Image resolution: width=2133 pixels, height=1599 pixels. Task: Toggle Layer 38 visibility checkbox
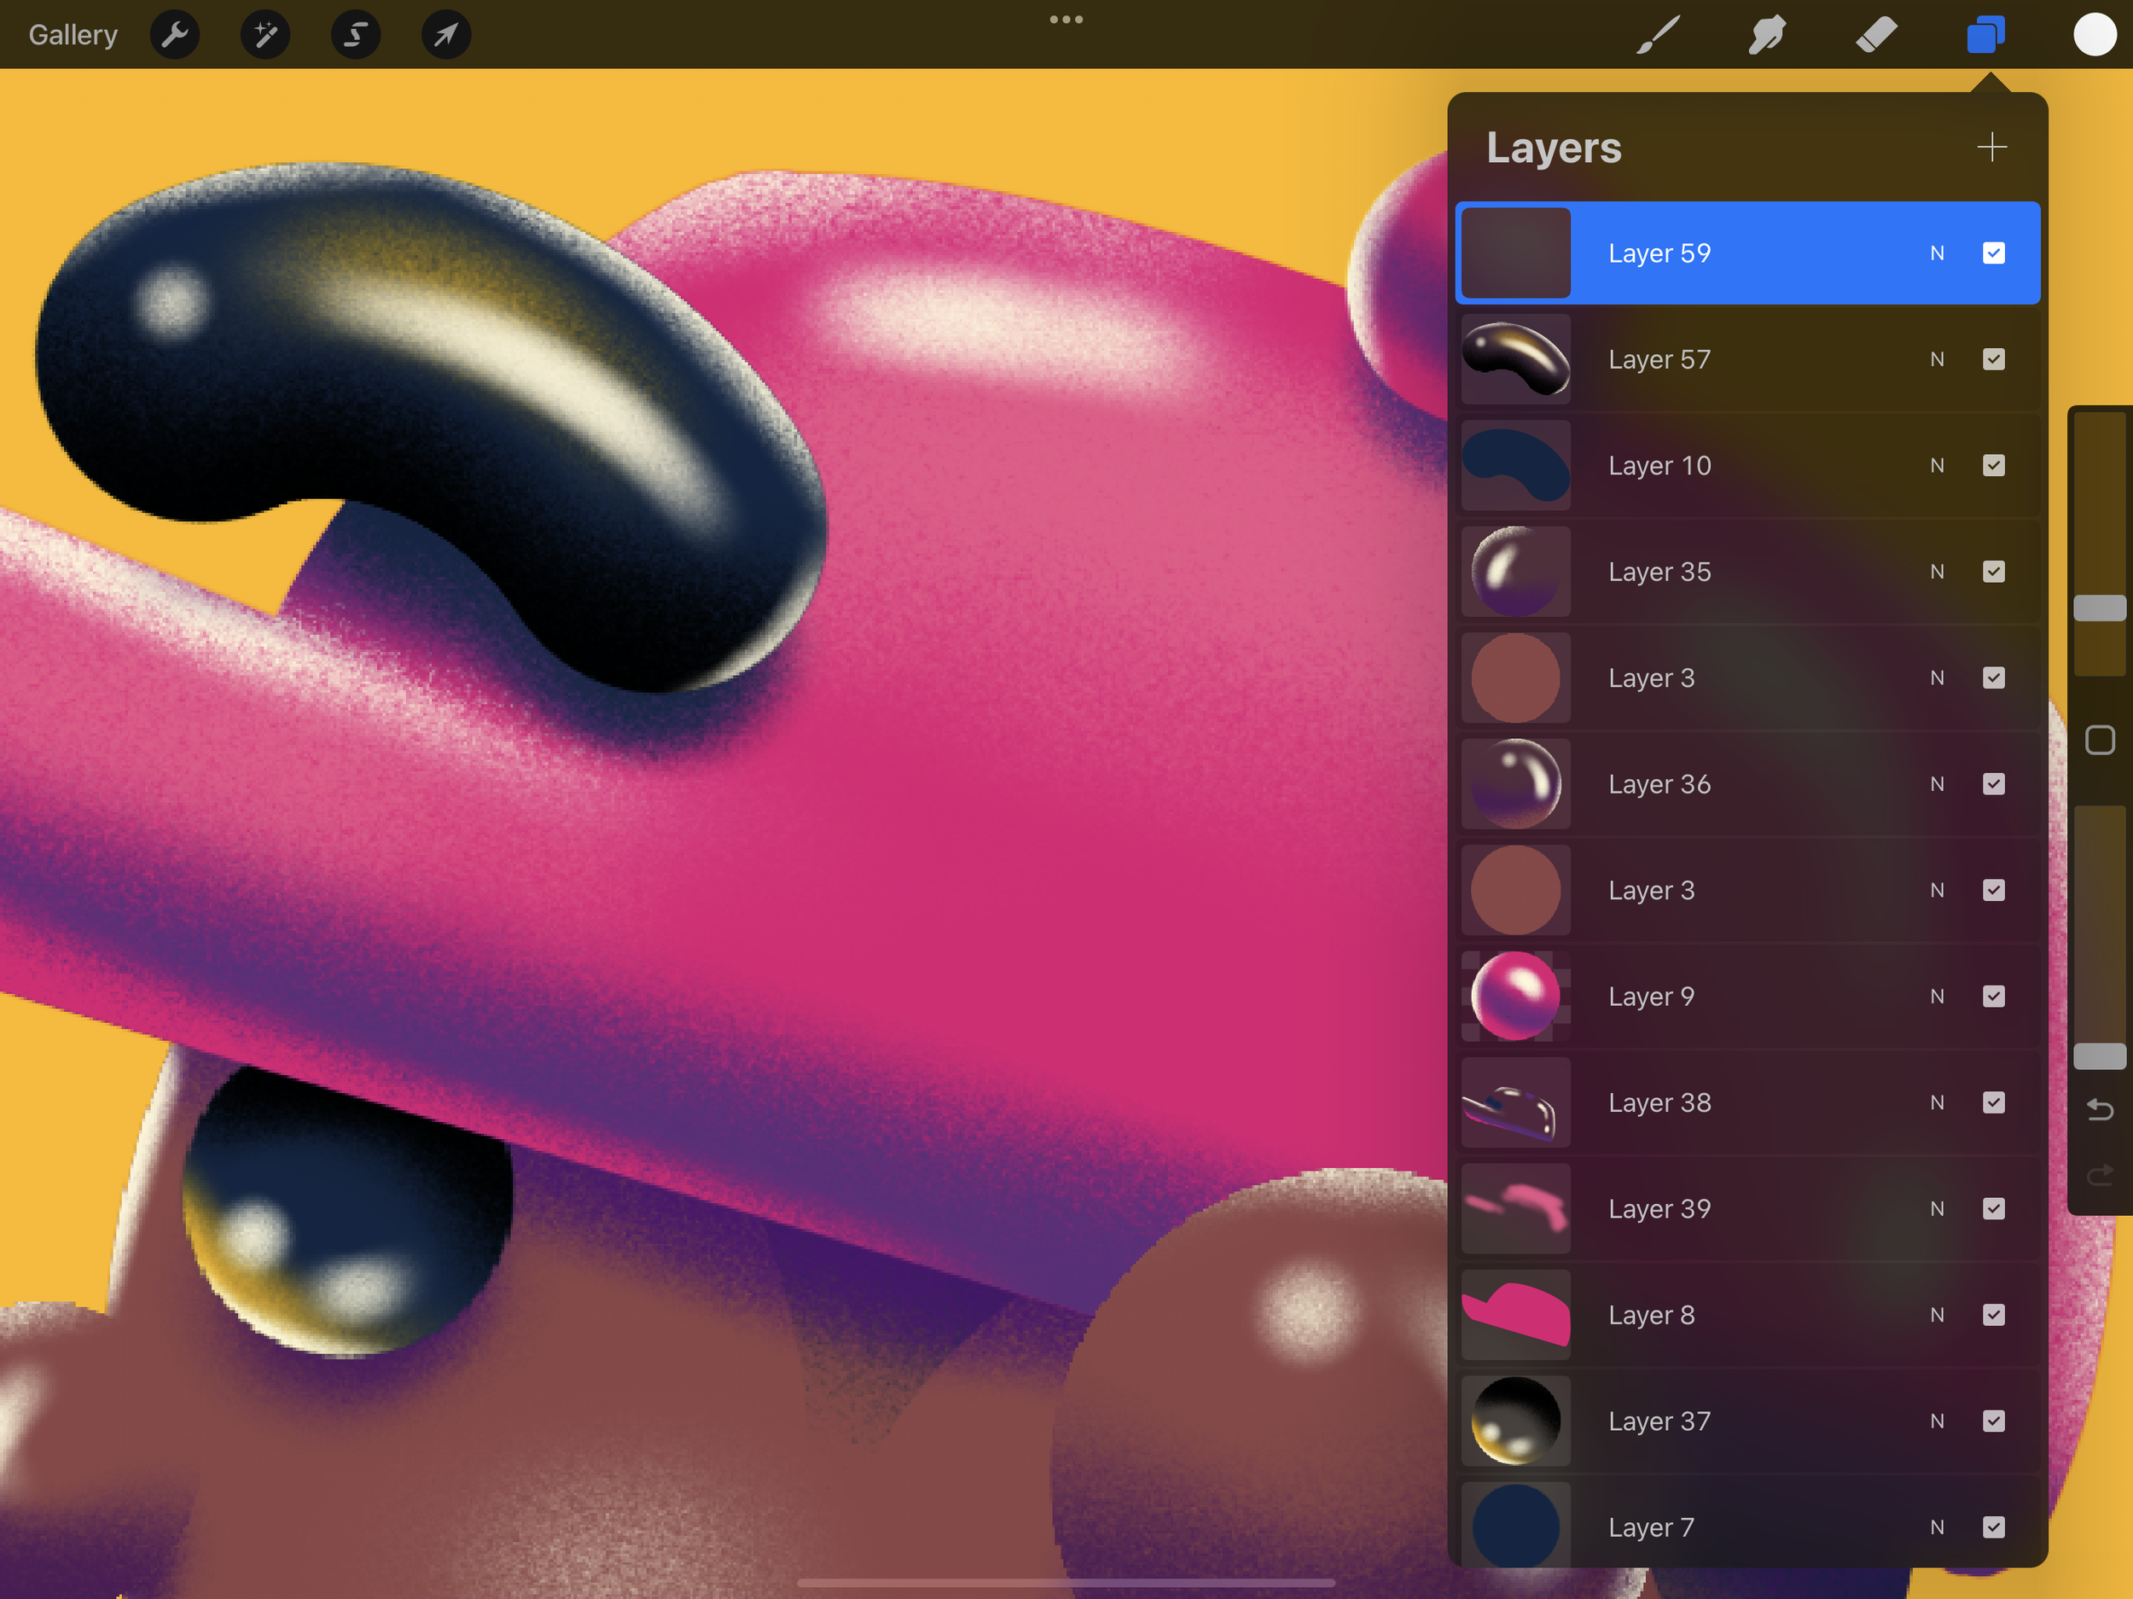(x=1993, y=1102)
